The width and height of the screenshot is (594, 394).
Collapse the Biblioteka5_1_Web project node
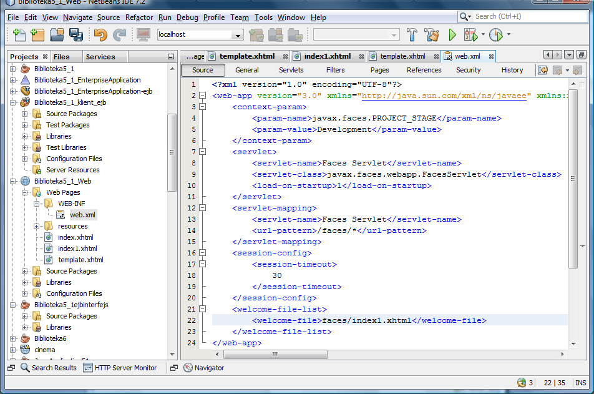pos(13,181)
